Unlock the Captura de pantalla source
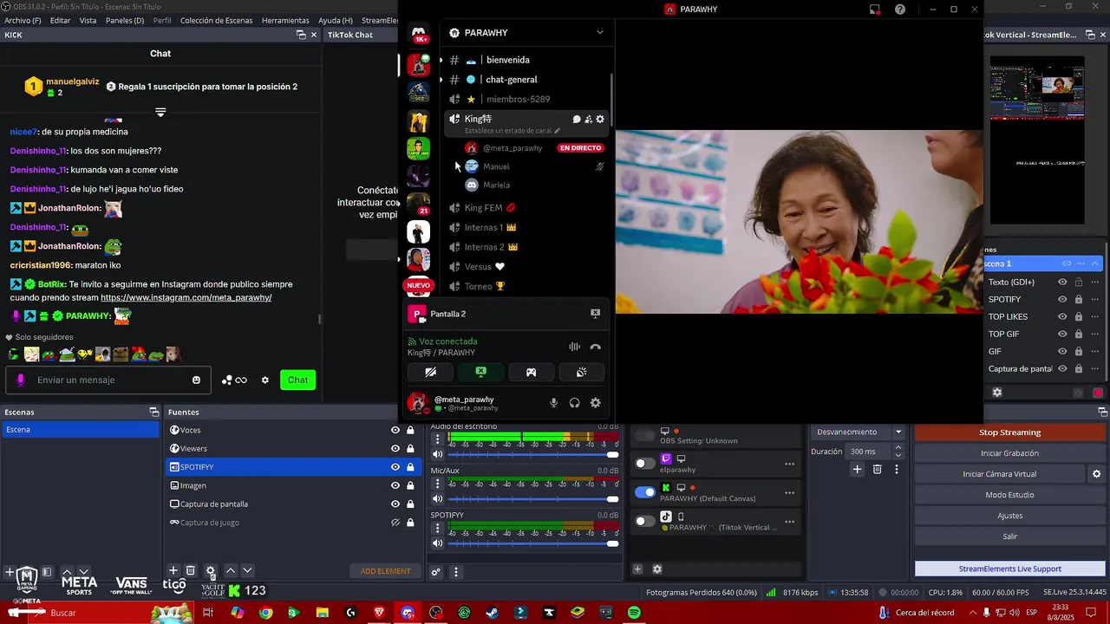This screenshot has width=1110, height=624. pos(410,504)
